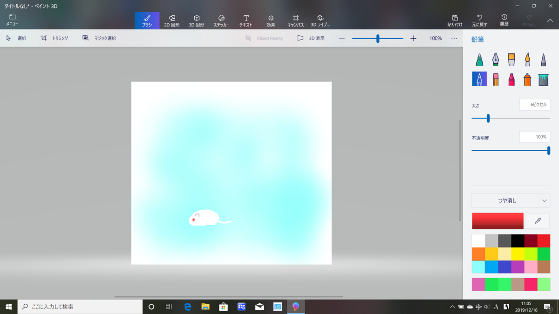The width and height of the screenshot is (559, 314).
Task: Select the Eraser tool
Action: [x=495, y=79]
